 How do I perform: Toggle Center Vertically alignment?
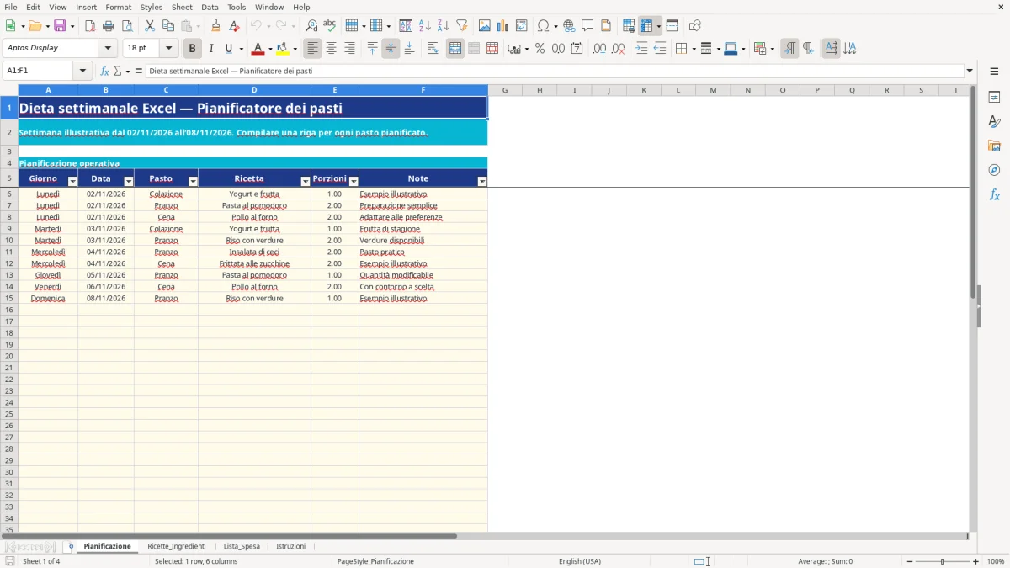[x=391, y=49]
